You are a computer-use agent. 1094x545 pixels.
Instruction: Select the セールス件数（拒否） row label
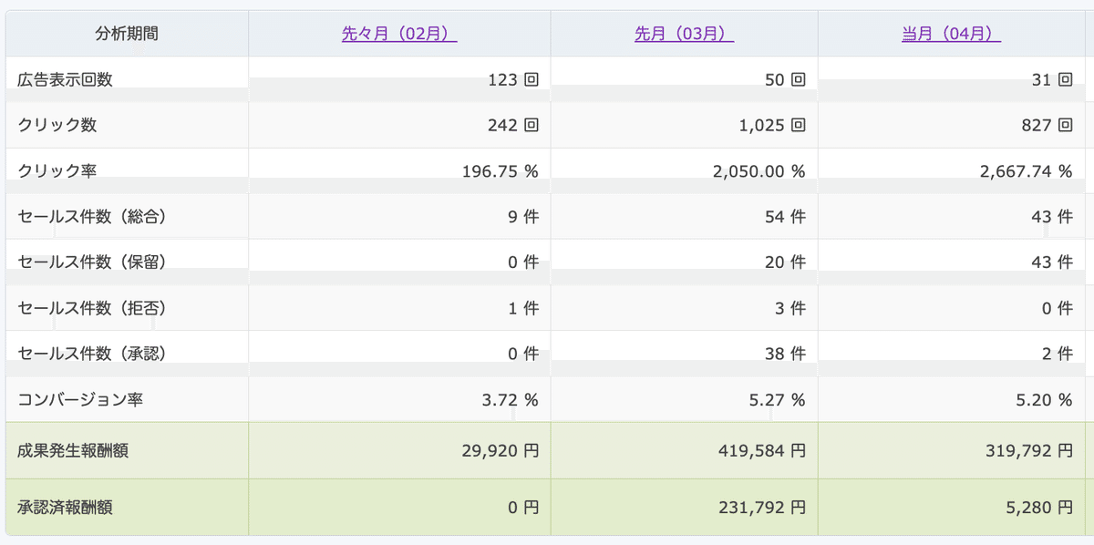point(91,308)
